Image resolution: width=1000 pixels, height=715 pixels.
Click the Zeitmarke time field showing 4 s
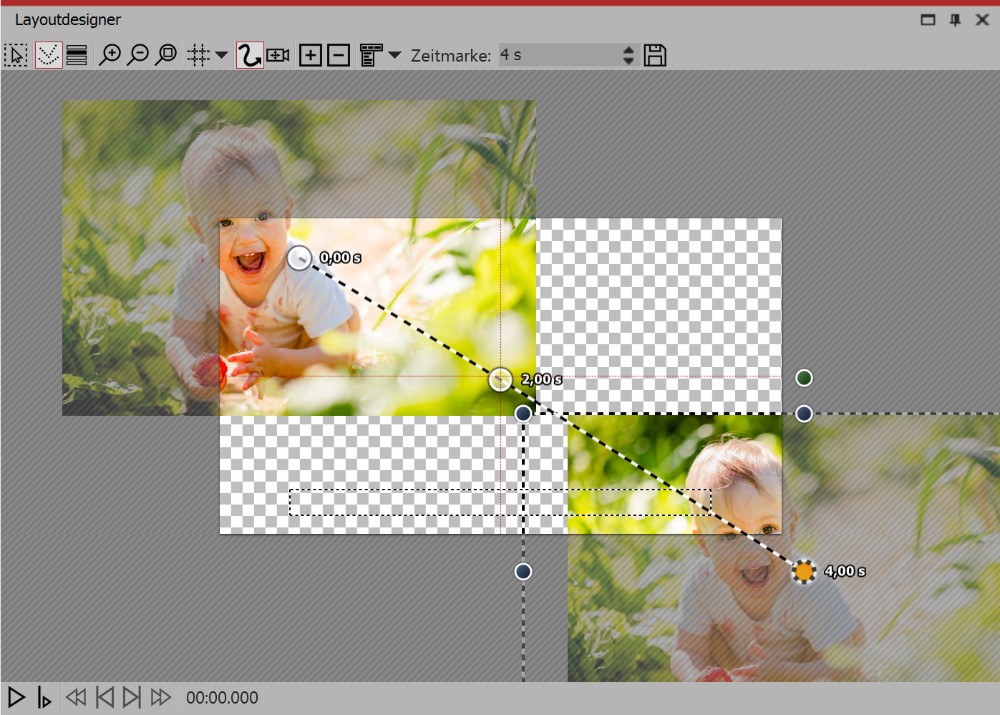558,55
